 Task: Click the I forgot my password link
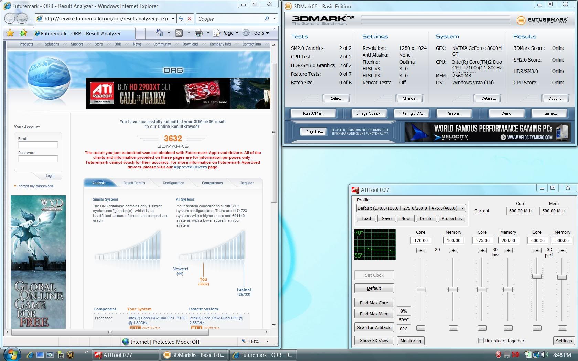coord(35,186)
